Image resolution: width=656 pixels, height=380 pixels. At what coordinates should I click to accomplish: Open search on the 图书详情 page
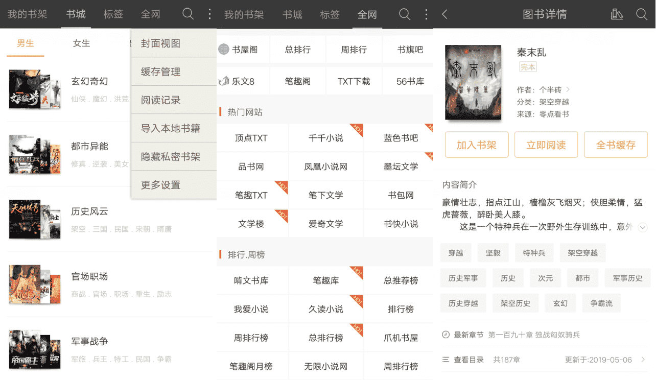tap(642, 14)
